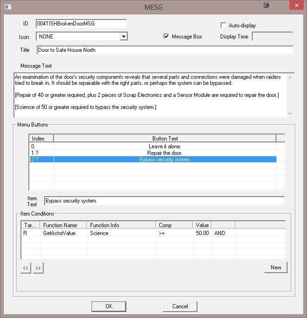Image resolution: width=307 pixels, height=318 pixels.
Task: Confirm with the OK button
Action: point(109,306)
